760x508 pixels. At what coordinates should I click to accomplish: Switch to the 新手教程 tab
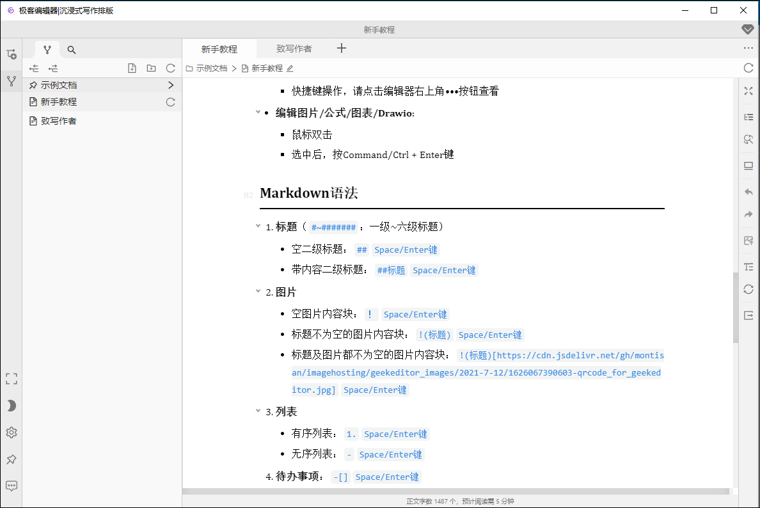click(219, 49)
